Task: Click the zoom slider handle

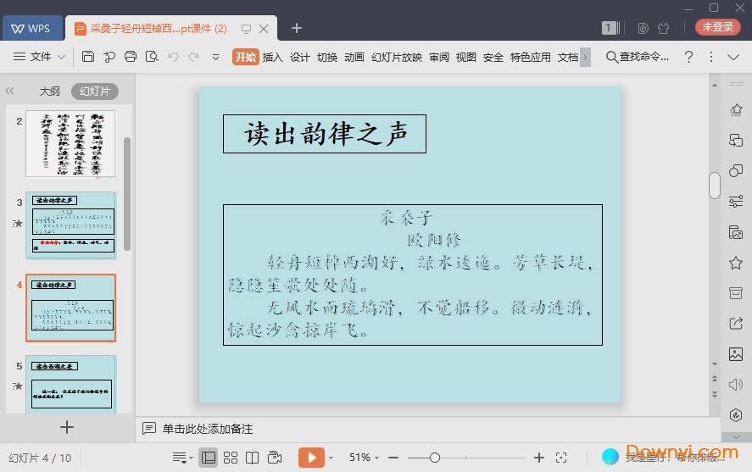Action: click(x=435, y=458)
